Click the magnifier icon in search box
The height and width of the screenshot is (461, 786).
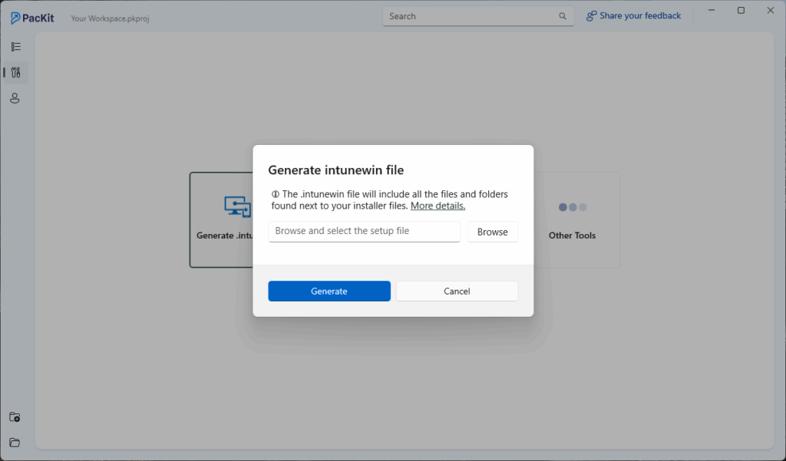[563, 16]
